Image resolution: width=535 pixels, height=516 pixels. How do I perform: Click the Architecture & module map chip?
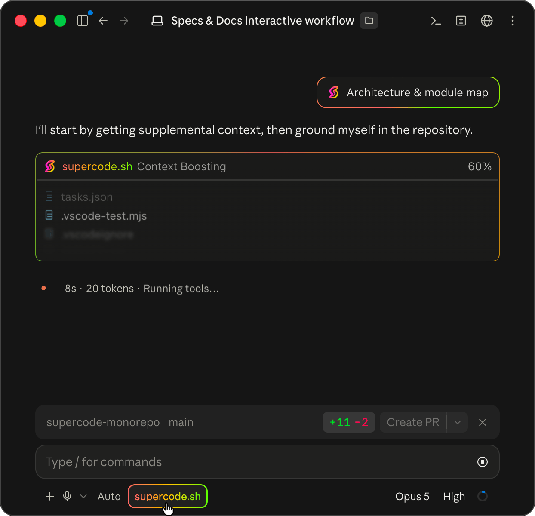click(408, 92)
